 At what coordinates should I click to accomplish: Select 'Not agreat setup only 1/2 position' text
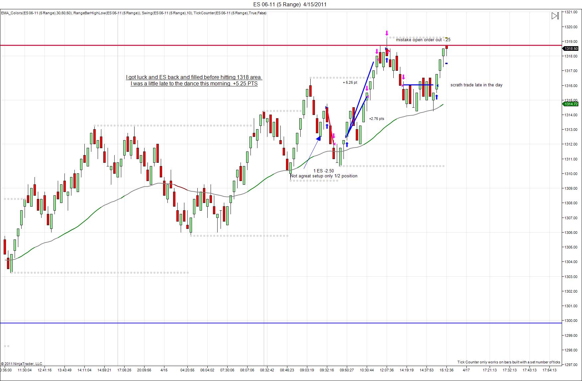[324, 176]
